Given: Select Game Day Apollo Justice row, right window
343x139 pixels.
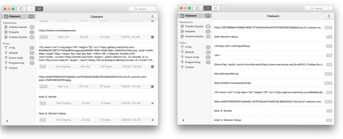Looking at the screenshot, I should point(273,65).
